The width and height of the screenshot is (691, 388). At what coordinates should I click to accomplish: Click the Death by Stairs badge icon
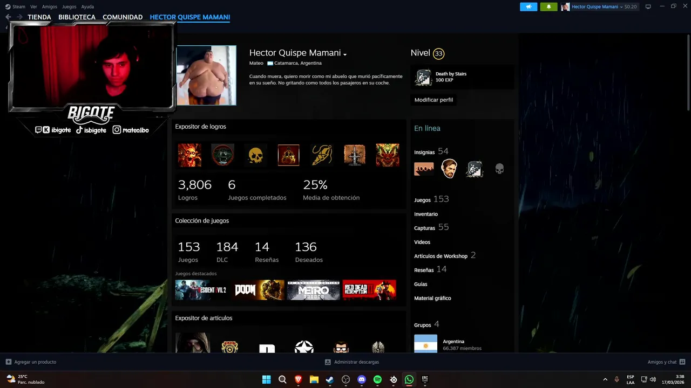423,78
